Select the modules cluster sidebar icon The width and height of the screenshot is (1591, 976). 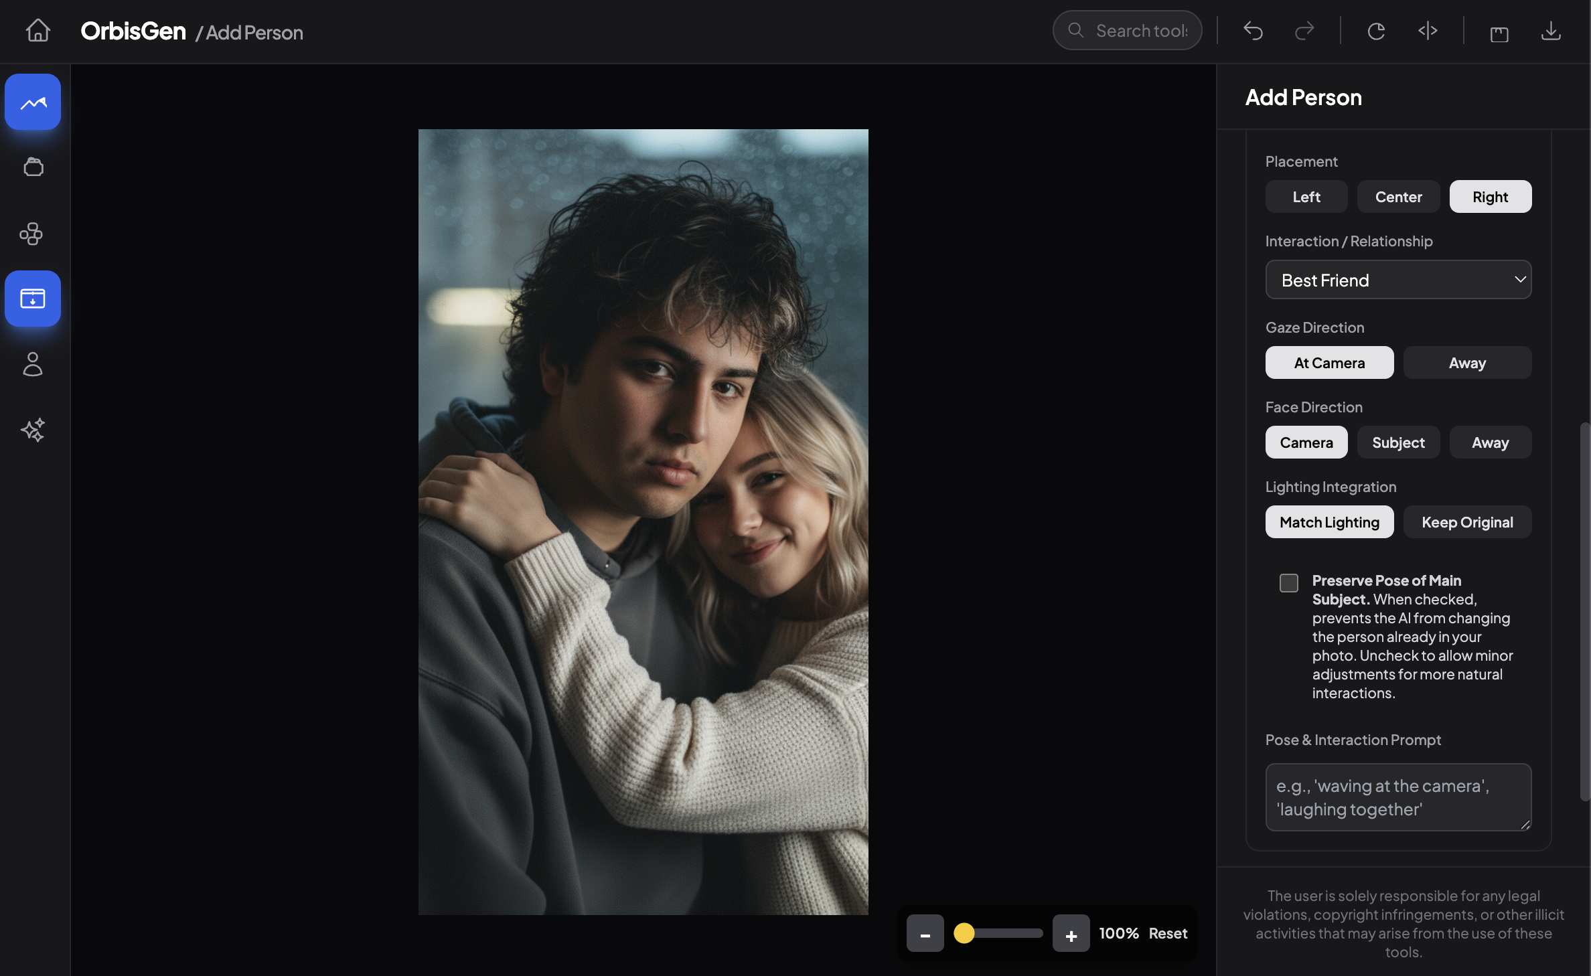point(31,234)
